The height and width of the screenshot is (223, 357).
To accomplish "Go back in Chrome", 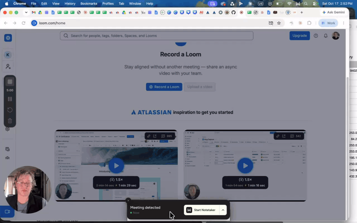I will coord(6,23).
